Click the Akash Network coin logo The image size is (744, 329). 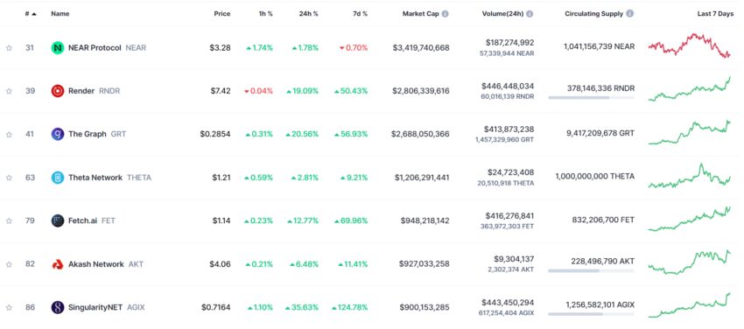point(58,264)
